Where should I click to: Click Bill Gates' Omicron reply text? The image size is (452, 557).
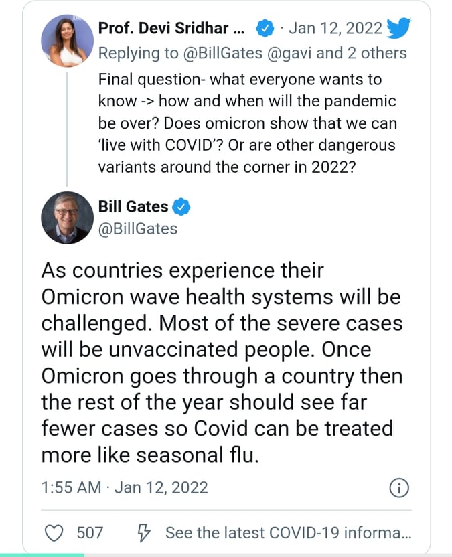222,363
